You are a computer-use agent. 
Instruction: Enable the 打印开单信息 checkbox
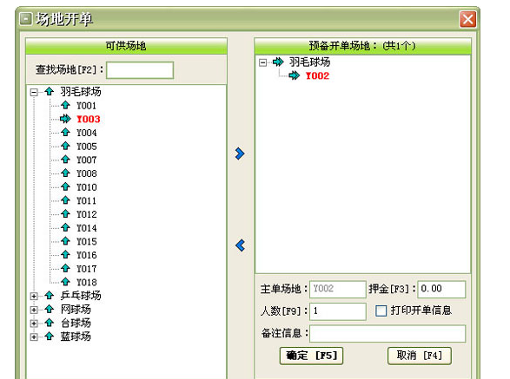tap(381, 310)
